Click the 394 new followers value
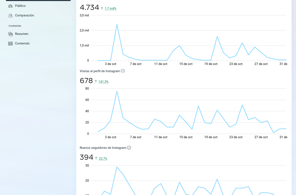Viewport: 296px width, 195px height. tap(86, 157)
